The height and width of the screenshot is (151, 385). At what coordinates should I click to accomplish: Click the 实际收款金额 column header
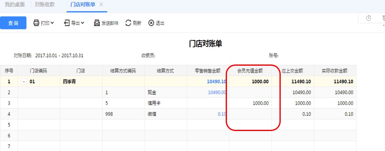pos(335,71)
